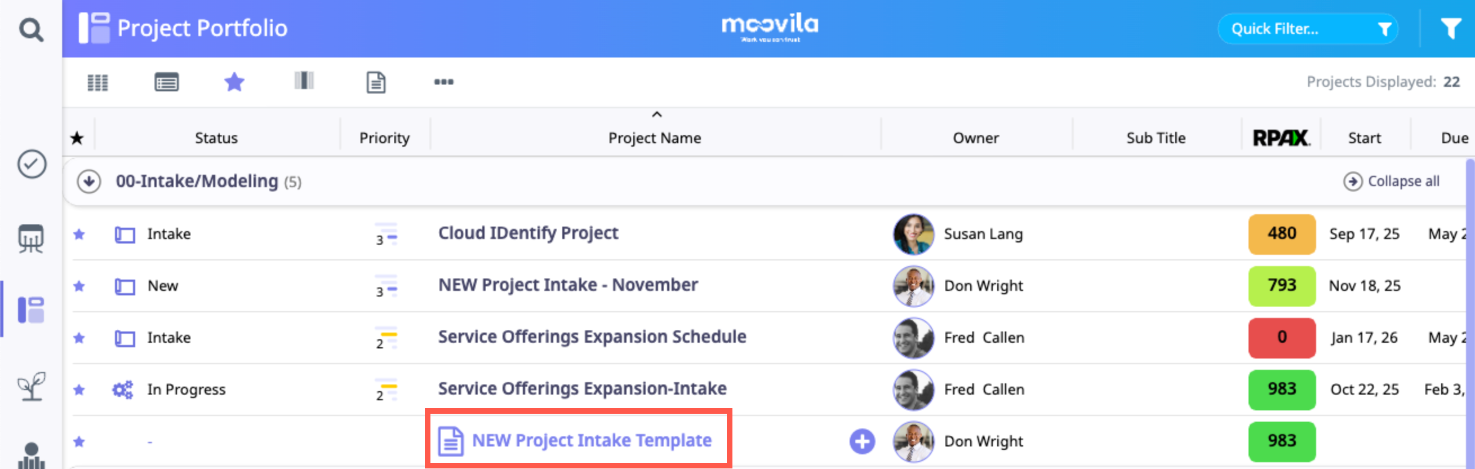The width and height of the screenshot is (1475, 469).
Task: Switch to the list view icon
Action: coord(167,82)
